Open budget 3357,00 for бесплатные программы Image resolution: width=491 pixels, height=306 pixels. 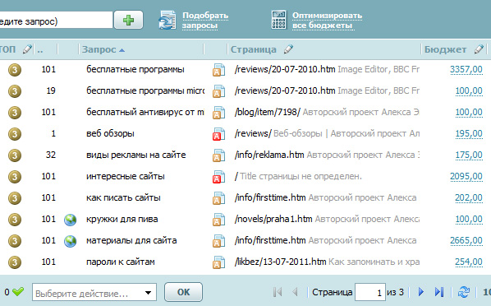pos(466,69)
